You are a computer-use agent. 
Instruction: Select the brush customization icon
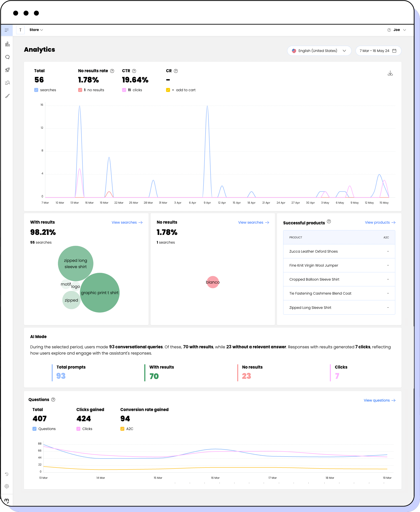pos(7,96)
